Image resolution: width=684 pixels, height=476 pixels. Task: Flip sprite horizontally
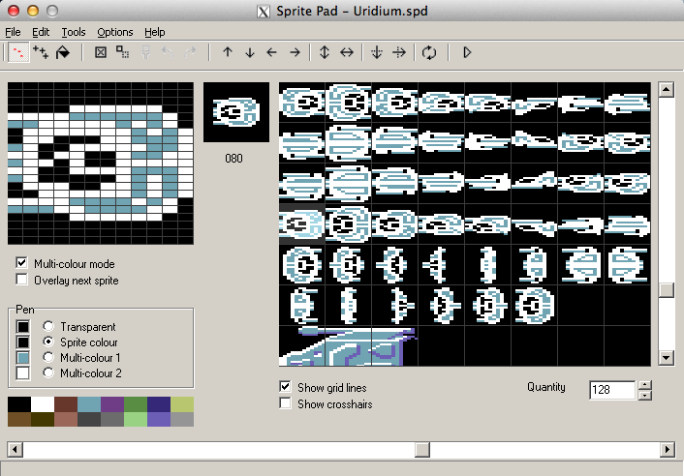click(347, 52)
